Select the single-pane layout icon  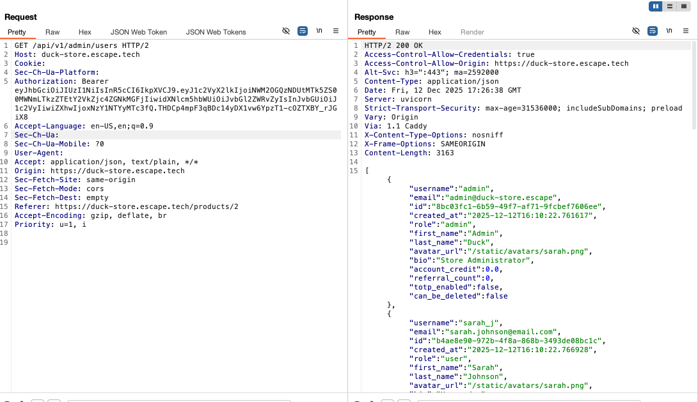click(684, 6)
